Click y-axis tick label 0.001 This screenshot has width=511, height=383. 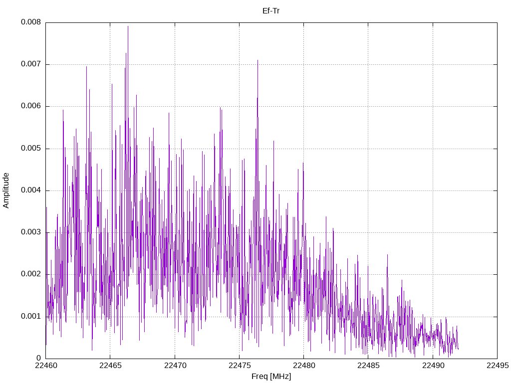(31, 316)
